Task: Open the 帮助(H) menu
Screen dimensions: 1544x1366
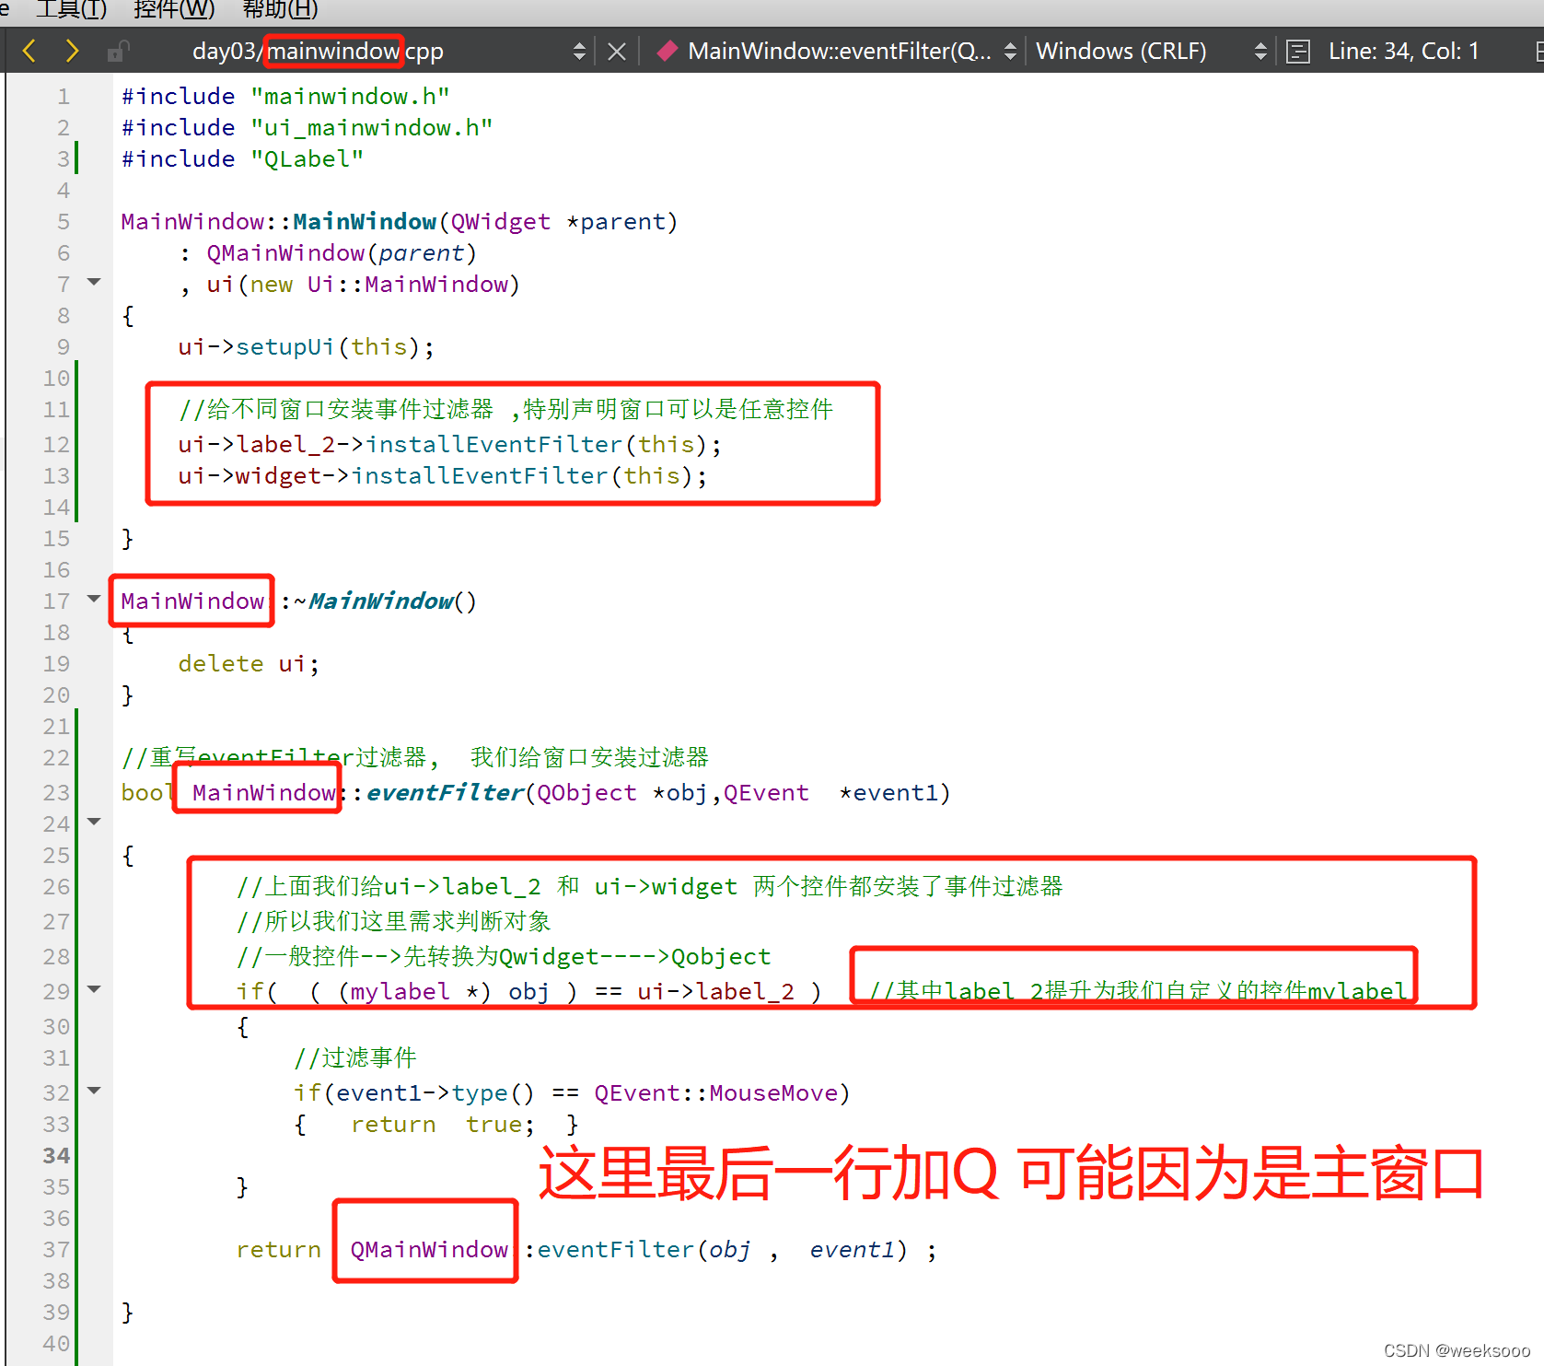Action: tap(280, 9)
